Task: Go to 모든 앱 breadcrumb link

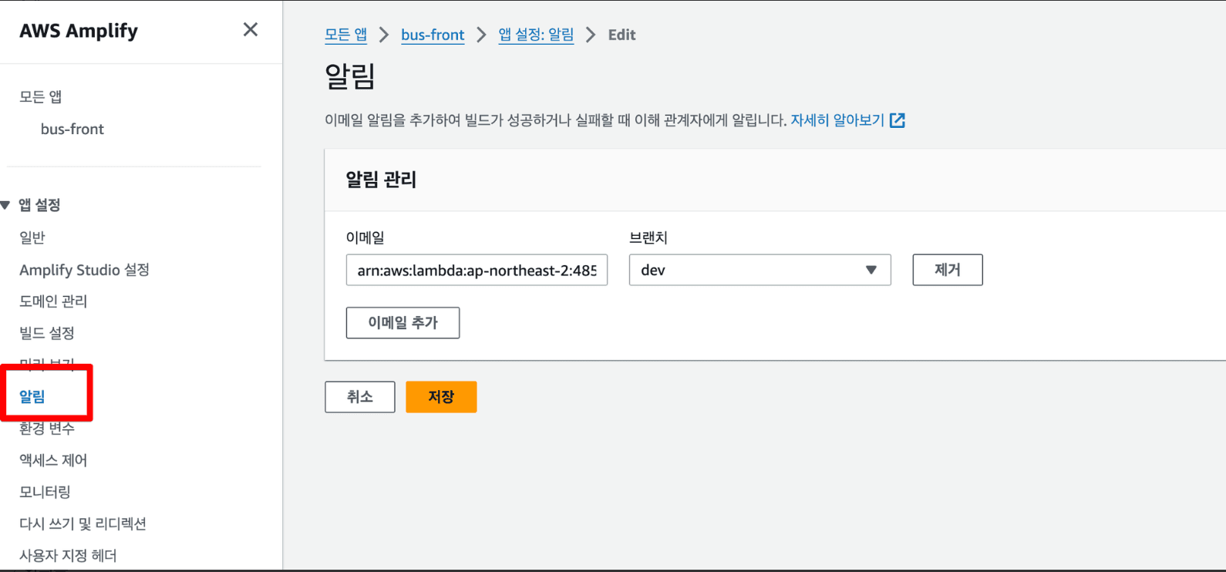Action: pyautogui.click(x=345, y=35)
